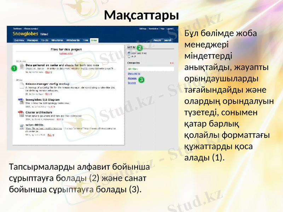Select the "Date and time" sort option

(129, 52)
